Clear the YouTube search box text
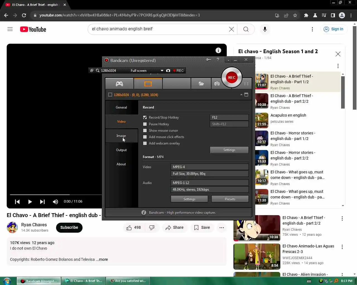The image size is (357, 285). pos(231,29)
